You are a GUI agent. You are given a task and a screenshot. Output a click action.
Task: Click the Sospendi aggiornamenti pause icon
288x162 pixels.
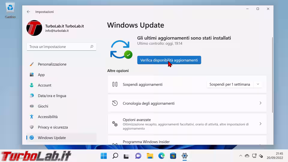pos(115,84)
